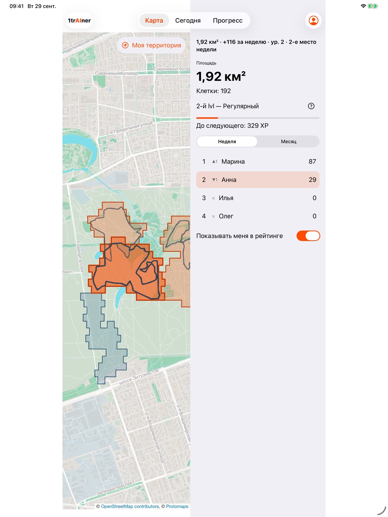
Task: Open the 1trAIner logo
Action: (x=79, y=20)
